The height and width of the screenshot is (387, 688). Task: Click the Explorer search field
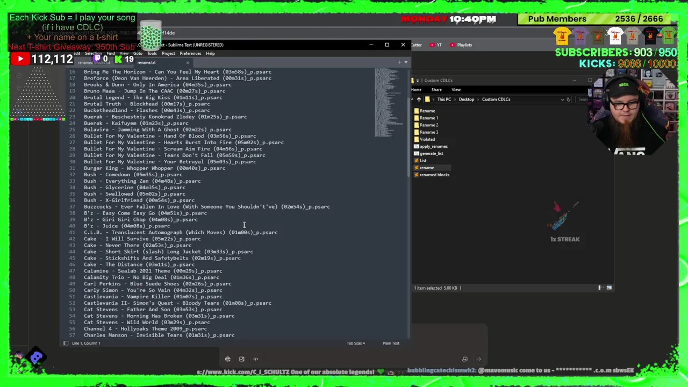point(582,99)
